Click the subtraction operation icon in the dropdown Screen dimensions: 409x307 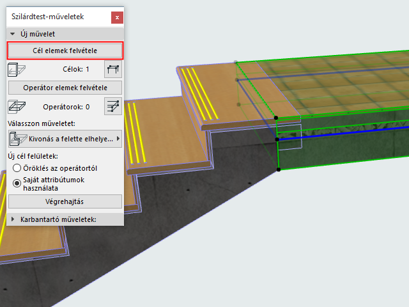(18, 139)
